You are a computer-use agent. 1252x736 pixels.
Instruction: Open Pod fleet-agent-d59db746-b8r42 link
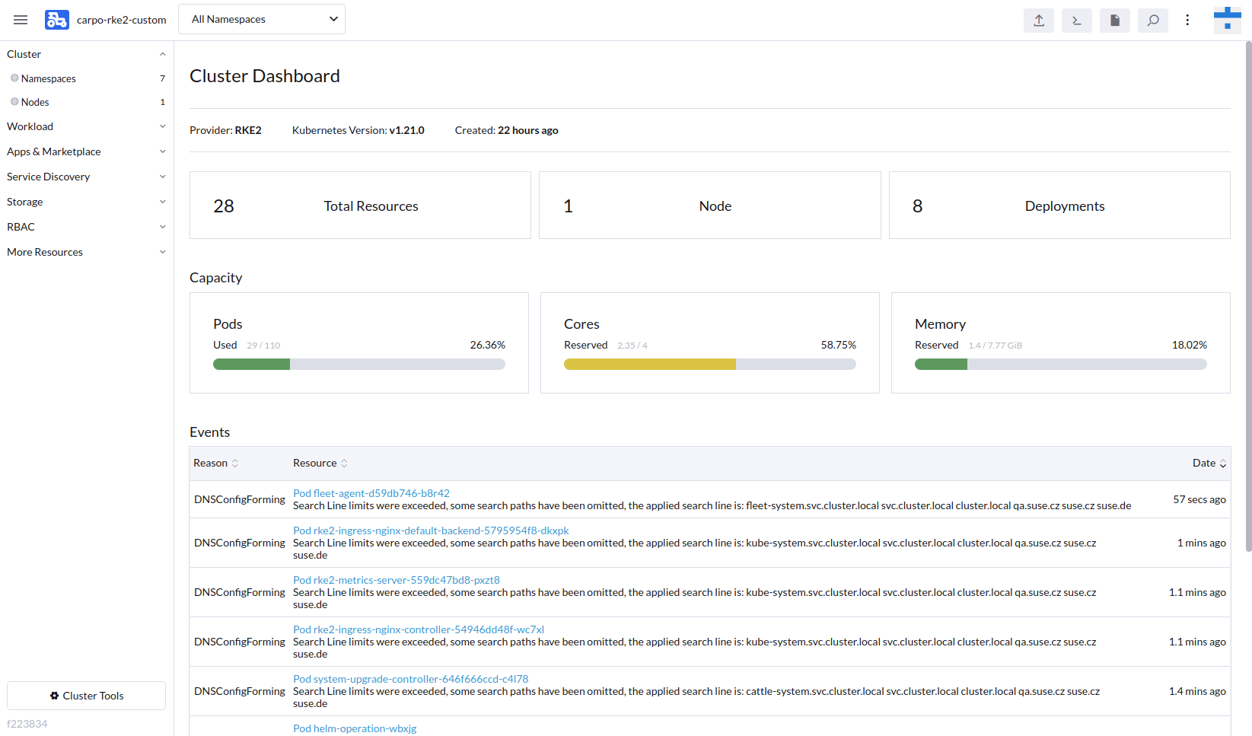(371, 492)
